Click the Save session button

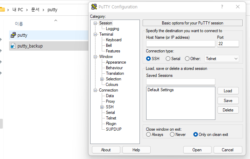tap(228, 101)
